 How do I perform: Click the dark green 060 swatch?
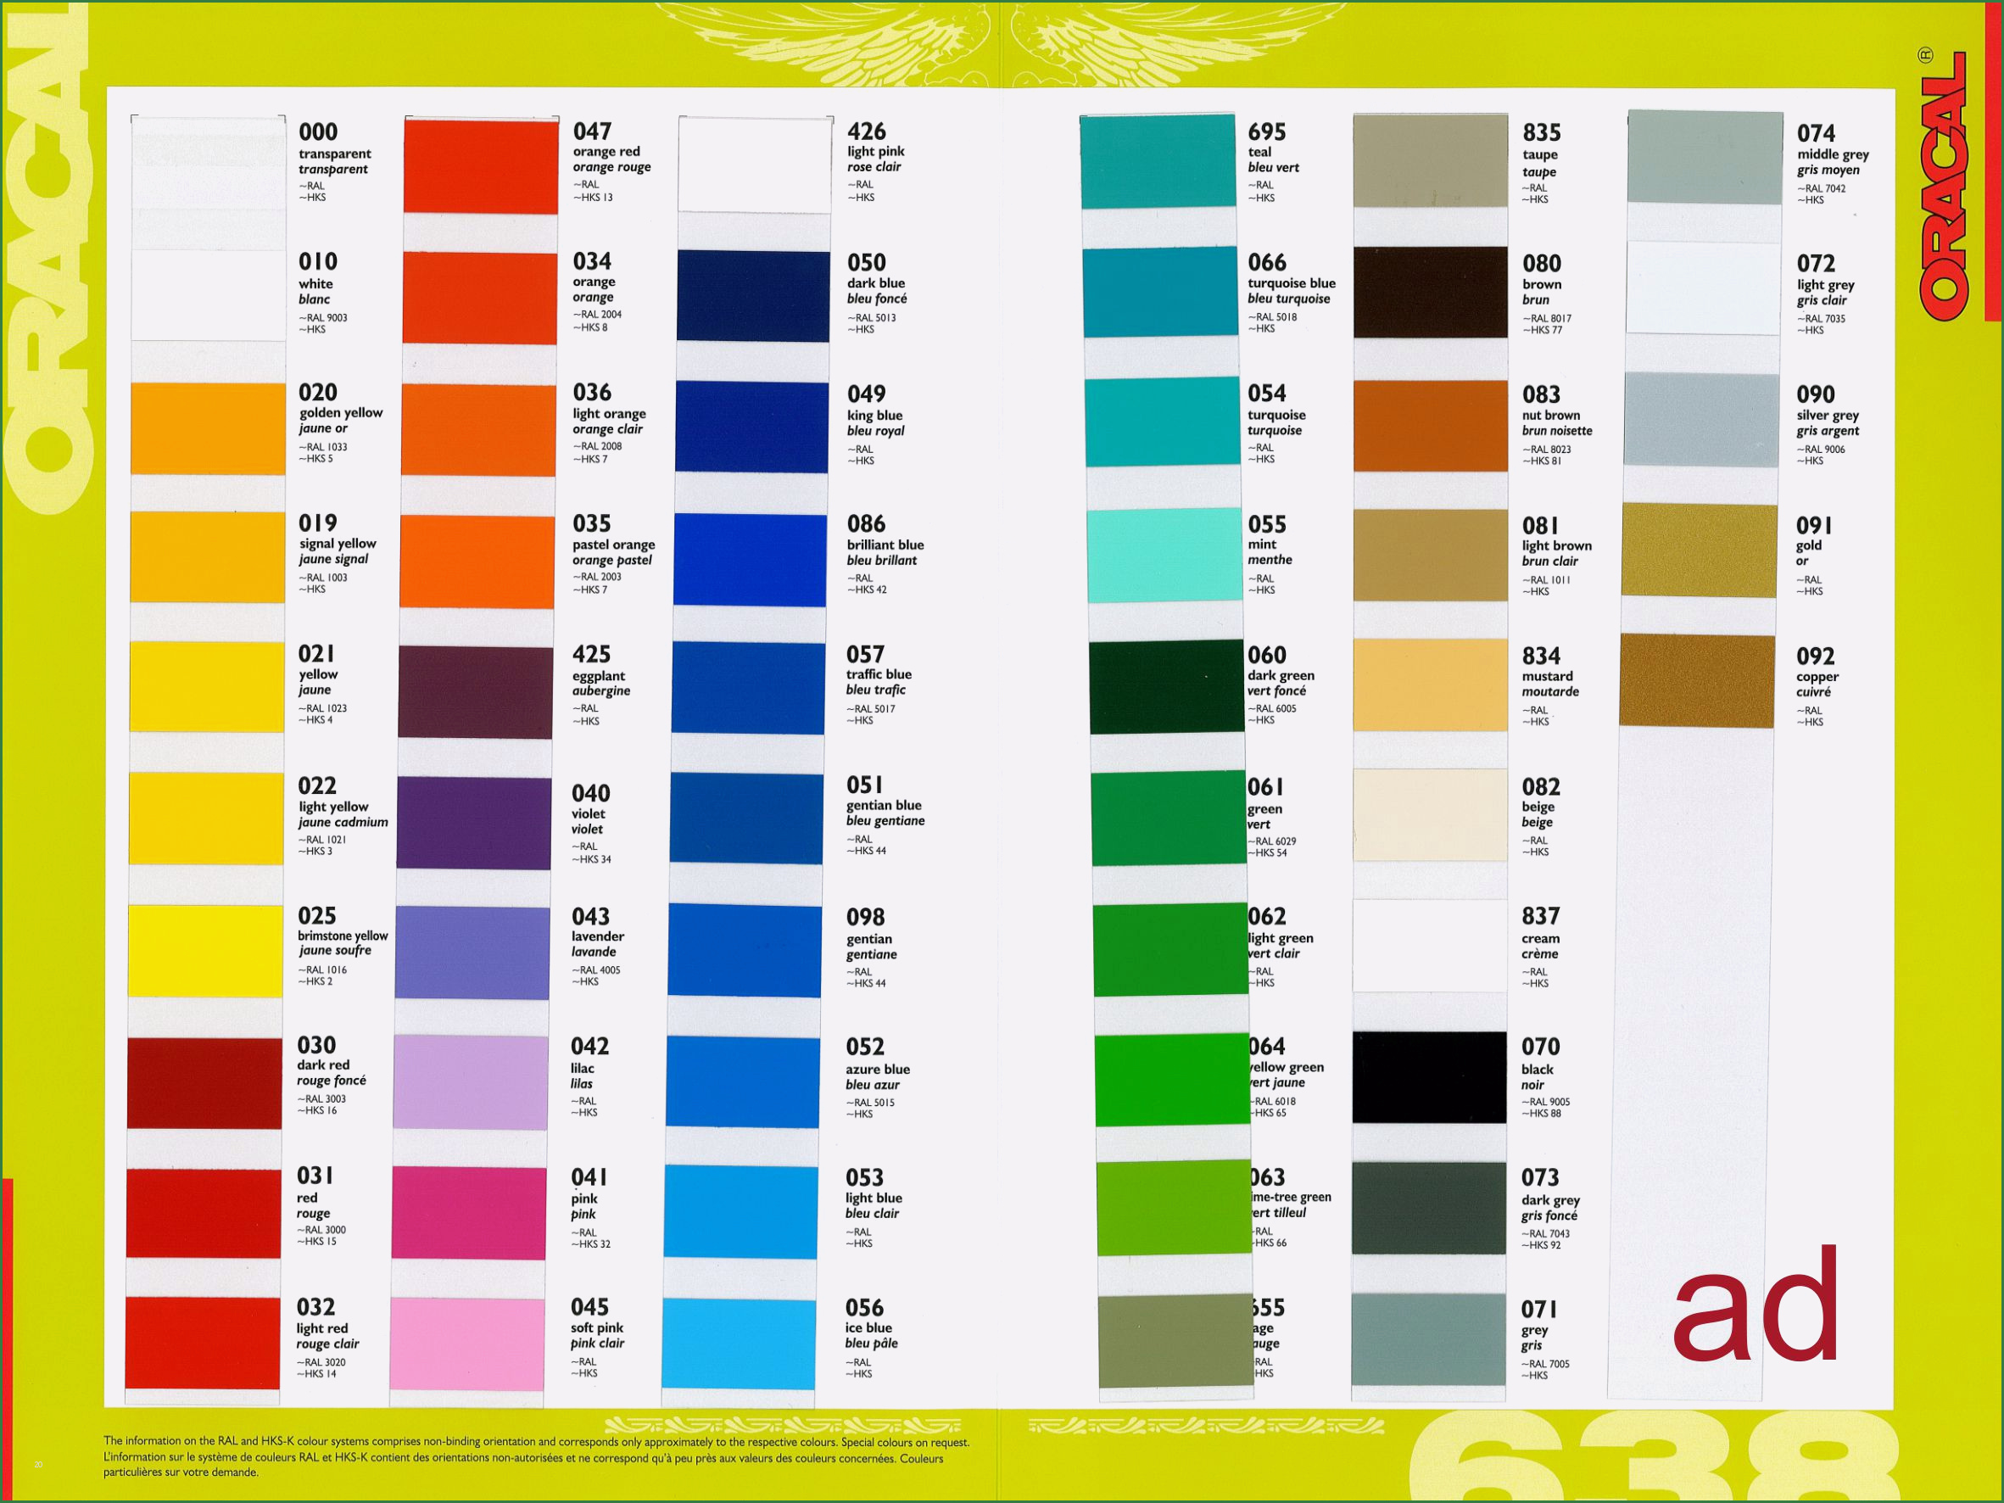1166,686
